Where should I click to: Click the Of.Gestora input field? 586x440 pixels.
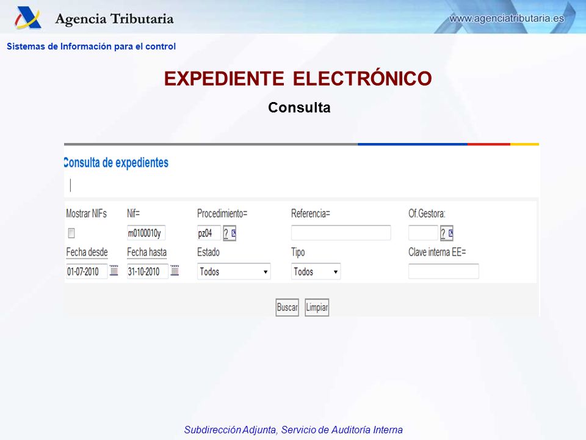point(423,233)
